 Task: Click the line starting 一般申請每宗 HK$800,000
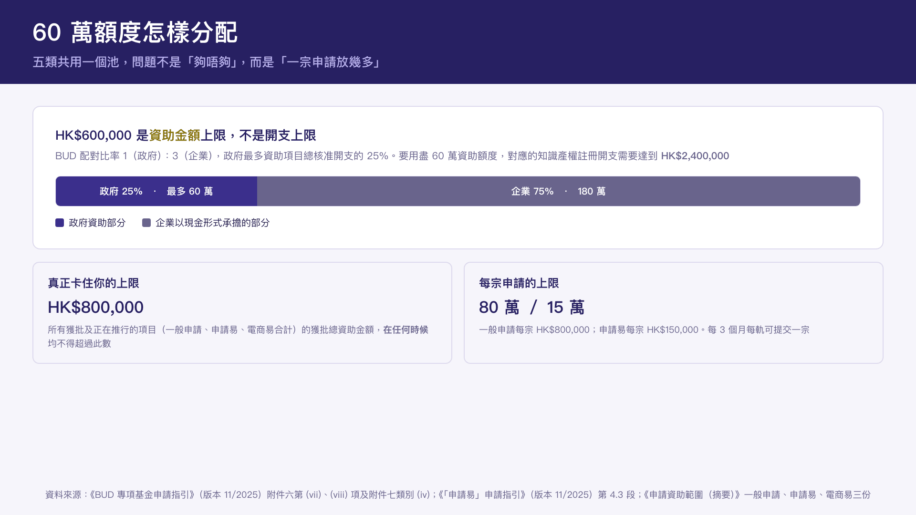point(644,330)
